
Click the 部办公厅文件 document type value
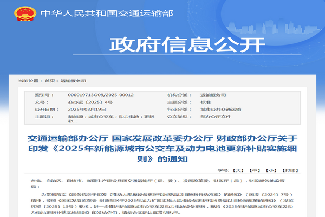tap(214, 116)
